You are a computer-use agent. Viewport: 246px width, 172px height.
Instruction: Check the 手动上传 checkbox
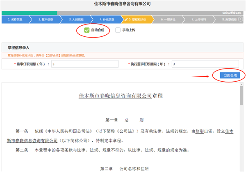(118, 30)
